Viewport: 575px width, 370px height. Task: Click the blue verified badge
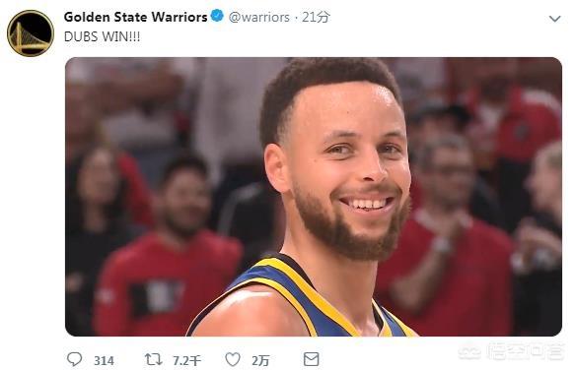(x=217, y=16)
